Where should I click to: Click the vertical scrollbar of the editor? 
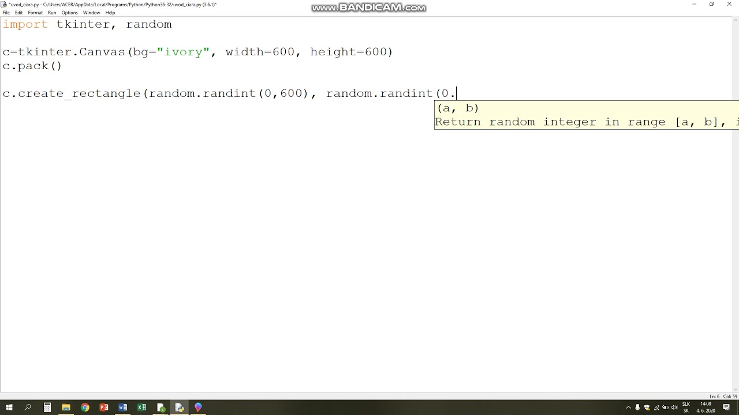pyautogui.click(x=735, y=205)
